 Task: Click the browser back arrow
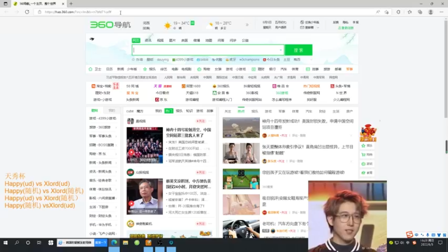coord(6,12)
